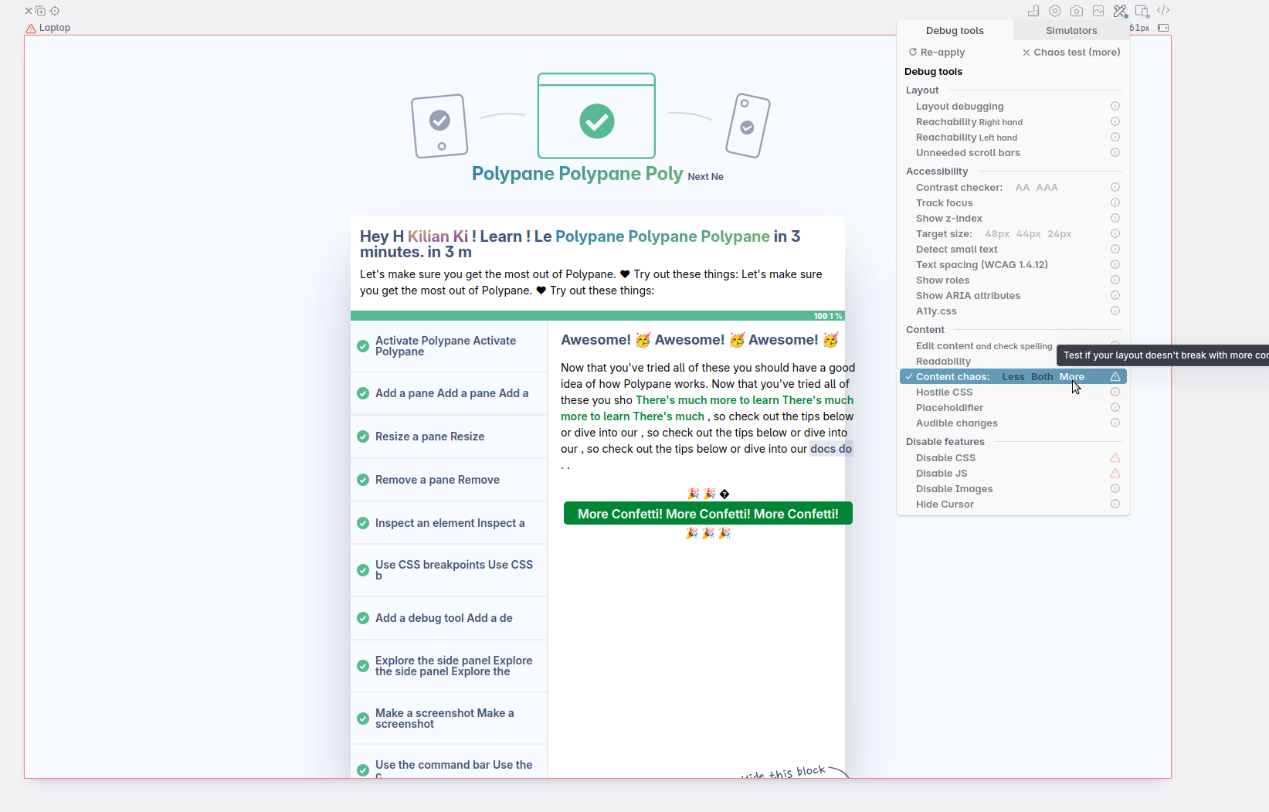Viewport: 1269px width, 812px height.
Task: Show info for Text spacing
Action: (1115, 264)
